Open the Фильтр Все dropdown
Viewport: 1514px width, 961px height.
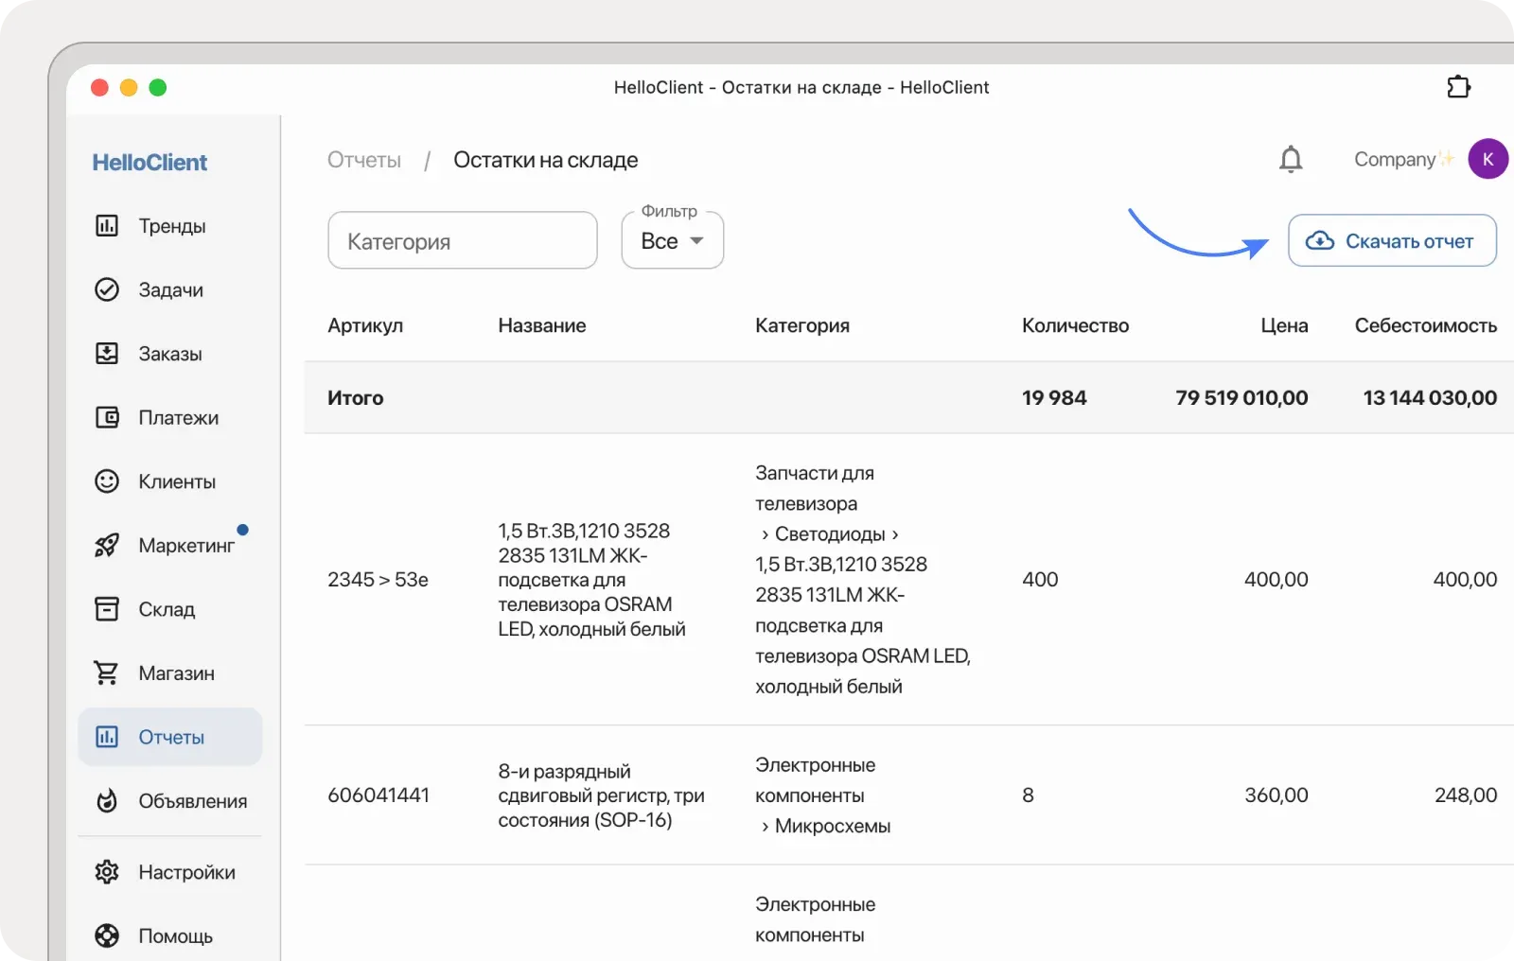click(x=672, y=240)
